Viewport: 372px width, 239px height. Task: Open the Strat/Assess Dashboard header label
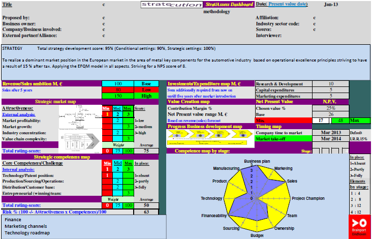[x=222, y=4]
